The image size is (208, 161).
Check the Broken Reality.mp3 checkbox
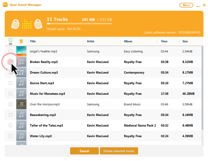(x=10, y=62)
